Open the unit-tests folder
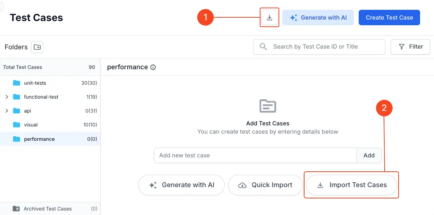This screenshot has width=434, height=215. pyautogui.click(x=35, y=83)
